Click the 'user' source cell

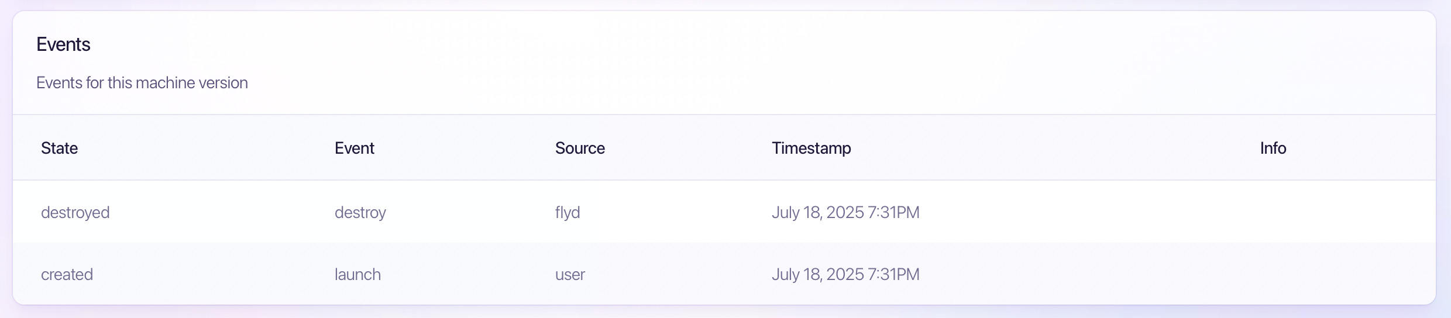570,275
